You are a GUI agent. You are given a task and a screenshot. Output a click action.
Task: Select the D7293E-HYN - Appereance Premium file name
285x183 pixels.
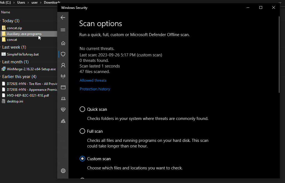pyautogui.click(x=32, y=90)
